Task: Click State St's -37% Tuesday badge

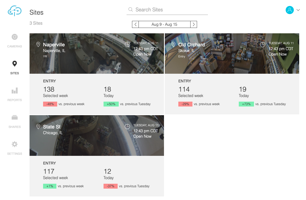Action: tap(111, 186)
